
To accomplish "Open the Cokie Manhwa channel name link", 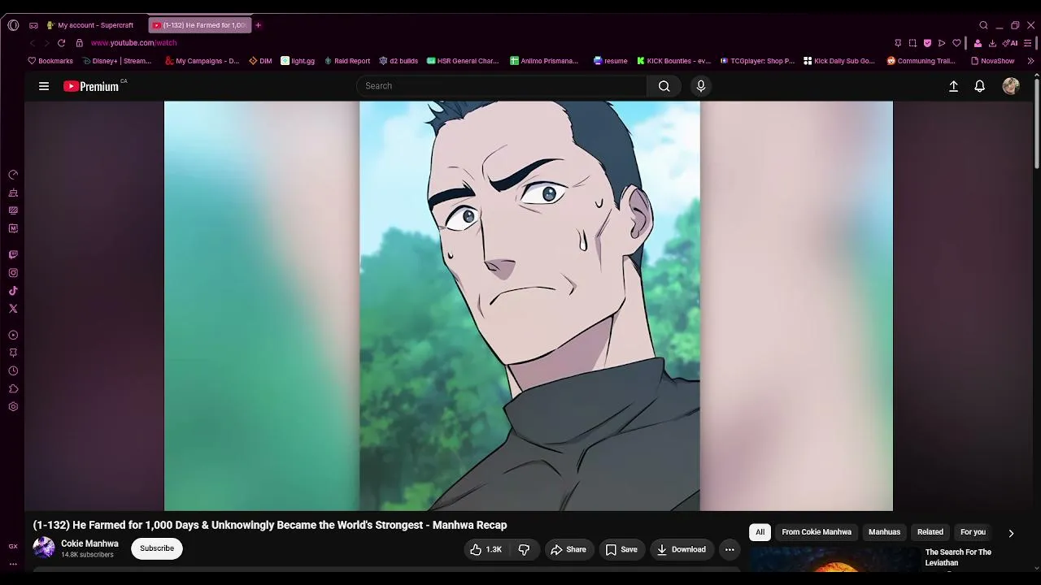I will [89, 544].
